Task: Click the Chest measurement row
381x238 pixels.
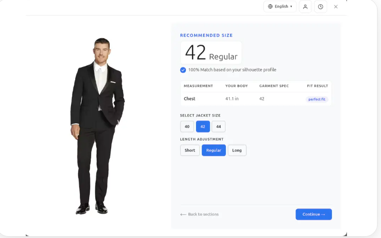Action: click(256, 99)
